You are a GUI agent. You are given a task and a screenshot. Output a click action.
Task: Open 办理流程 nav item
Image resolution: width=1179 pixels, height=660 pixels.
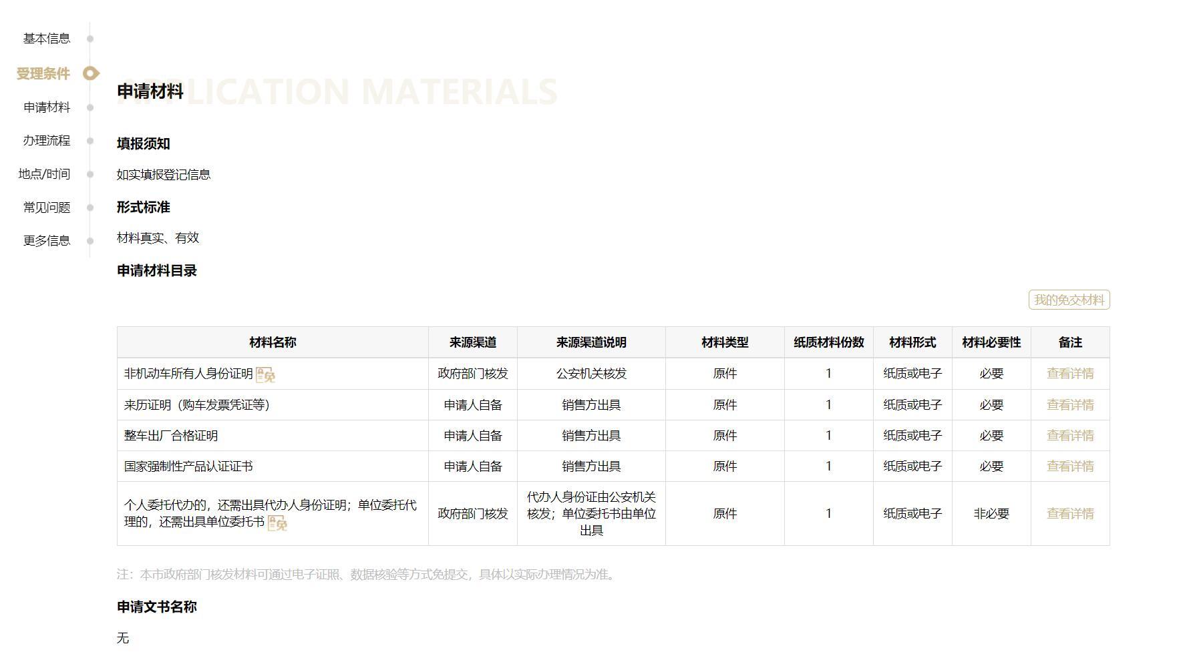coord(47,140)
